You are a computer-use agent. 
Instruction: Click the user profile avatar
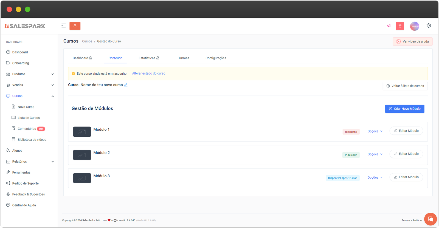pyautogui.click(x=414, y=26)
